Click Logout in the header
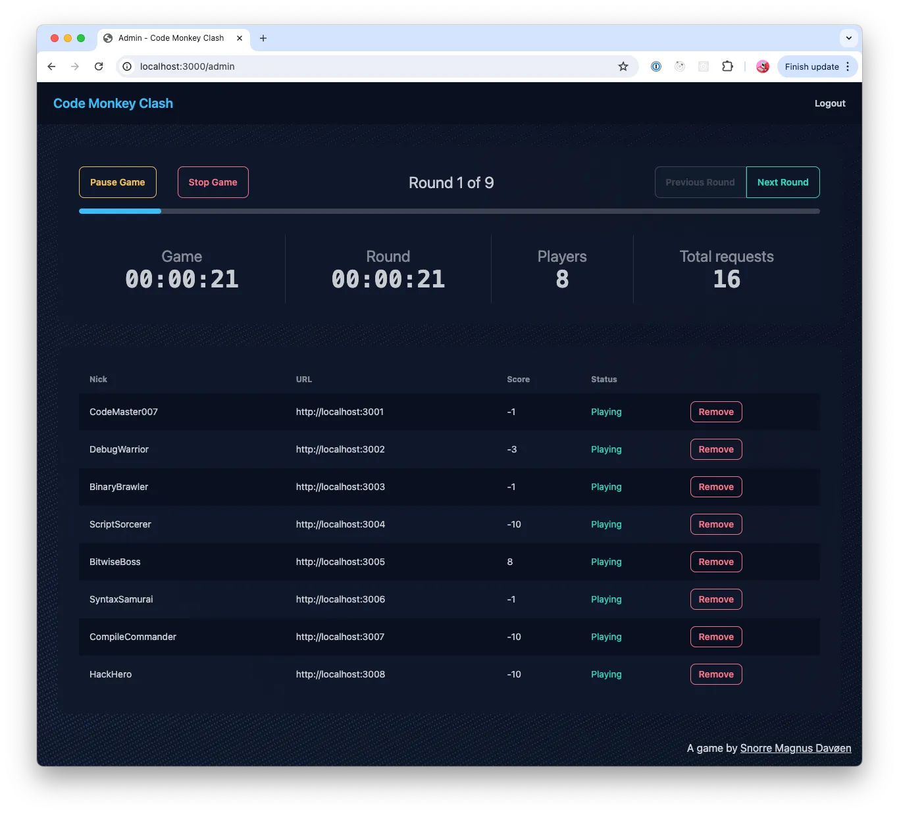This screenshot has width=899, height=815. [829, 103]
